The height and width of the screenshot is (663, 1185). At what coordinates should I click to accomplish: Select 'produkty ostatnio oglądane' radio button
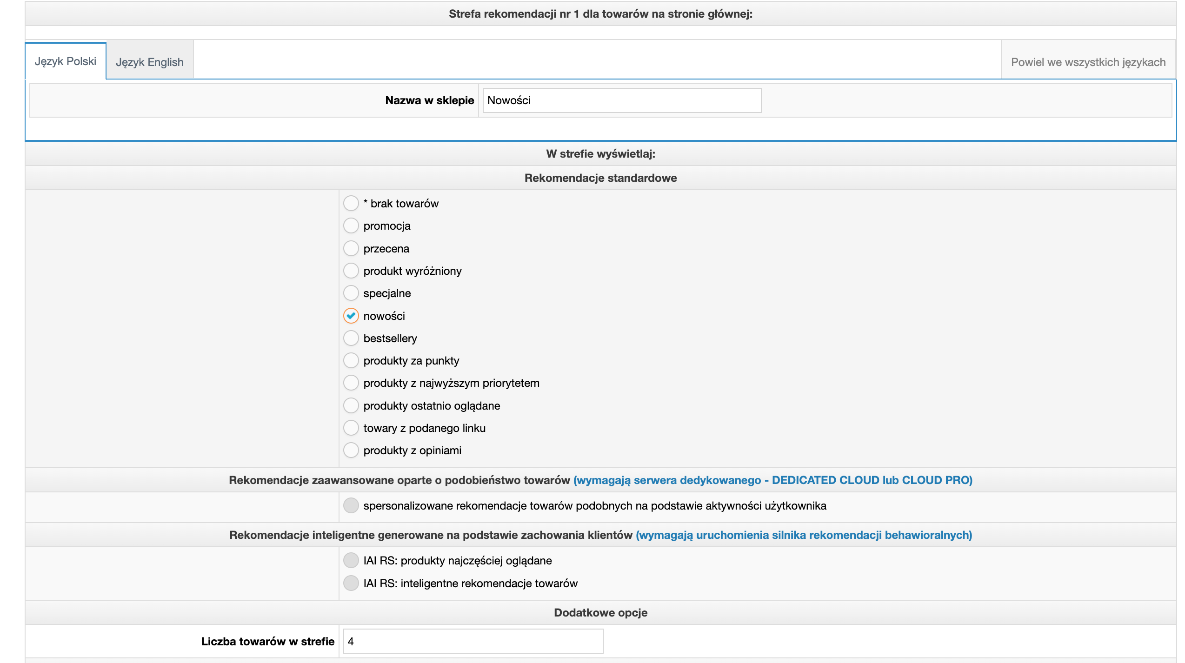tap(351, 405)
